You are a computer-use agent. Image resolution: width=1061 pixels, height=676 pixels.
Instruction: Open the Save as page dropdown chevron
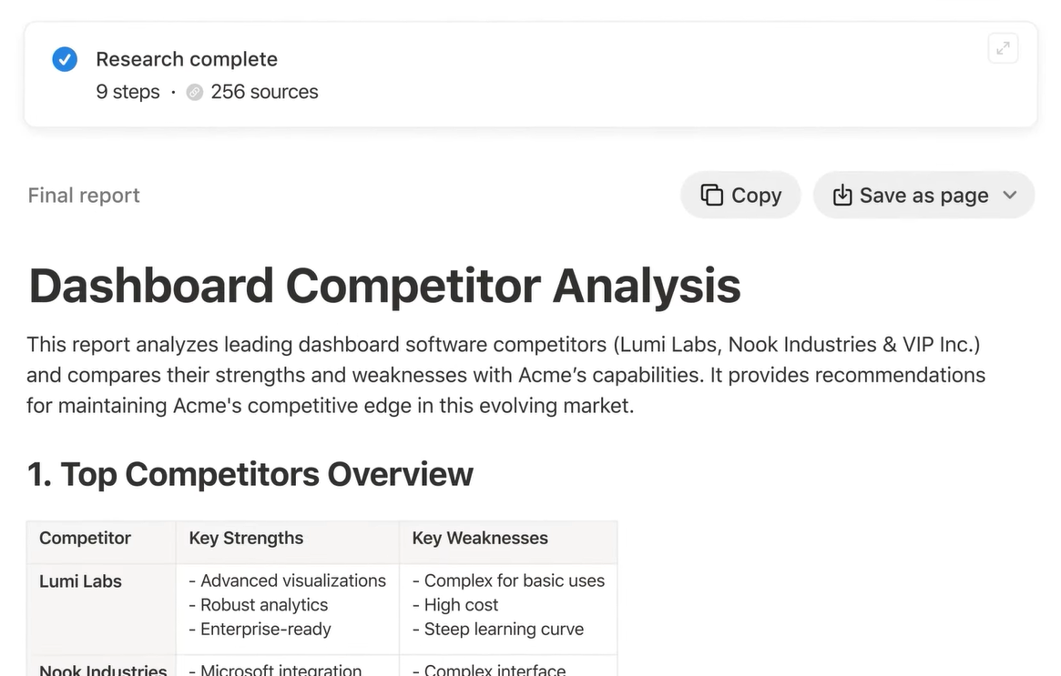coord(1010,196)
